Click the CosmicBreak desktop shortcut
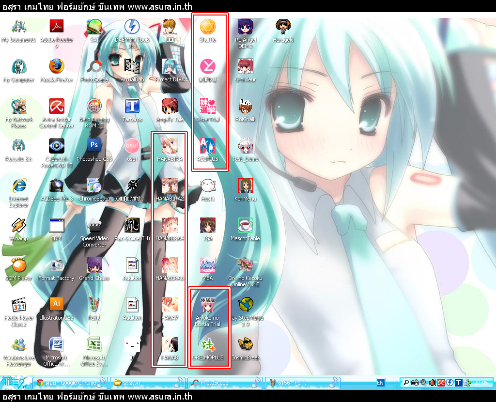This screenshot has width=496, height=402. pyautogui.click(x=246, y=344)
